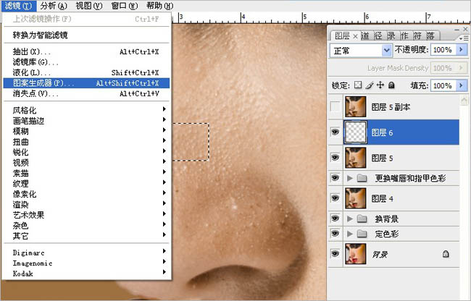Expand the 纹理 texture submenu
The height and width of the screenshot is (301, 471).
[x=86, y=184]
